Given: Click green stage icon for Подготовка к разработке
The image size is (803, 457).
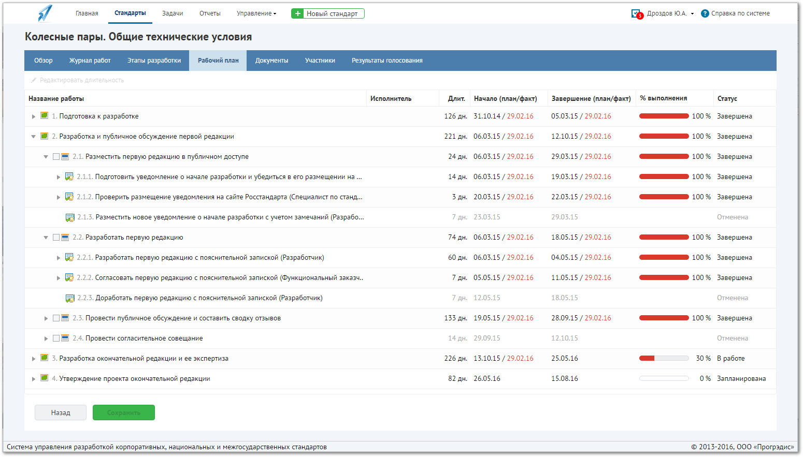Looking at the screenshot, I should (x=45, y=115).
